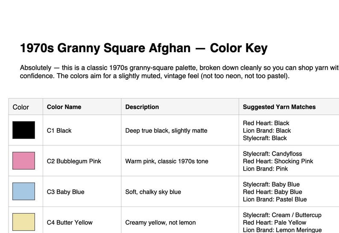339x233 pixels.
Task: Select the C3 Baby Blue cell
Action: 65,192
